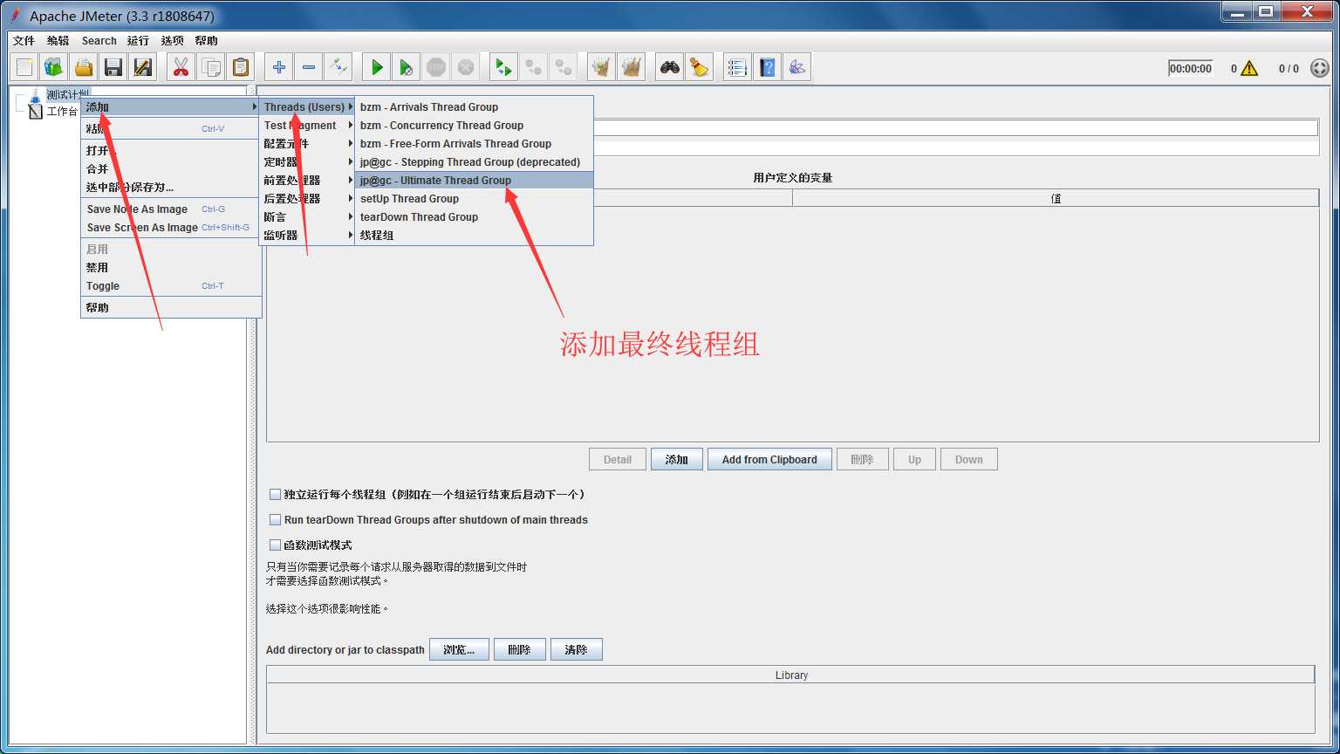Expand the Threads (Users) submenu
The height and width of the screenshot is (754, 1340).
(307, 107)
